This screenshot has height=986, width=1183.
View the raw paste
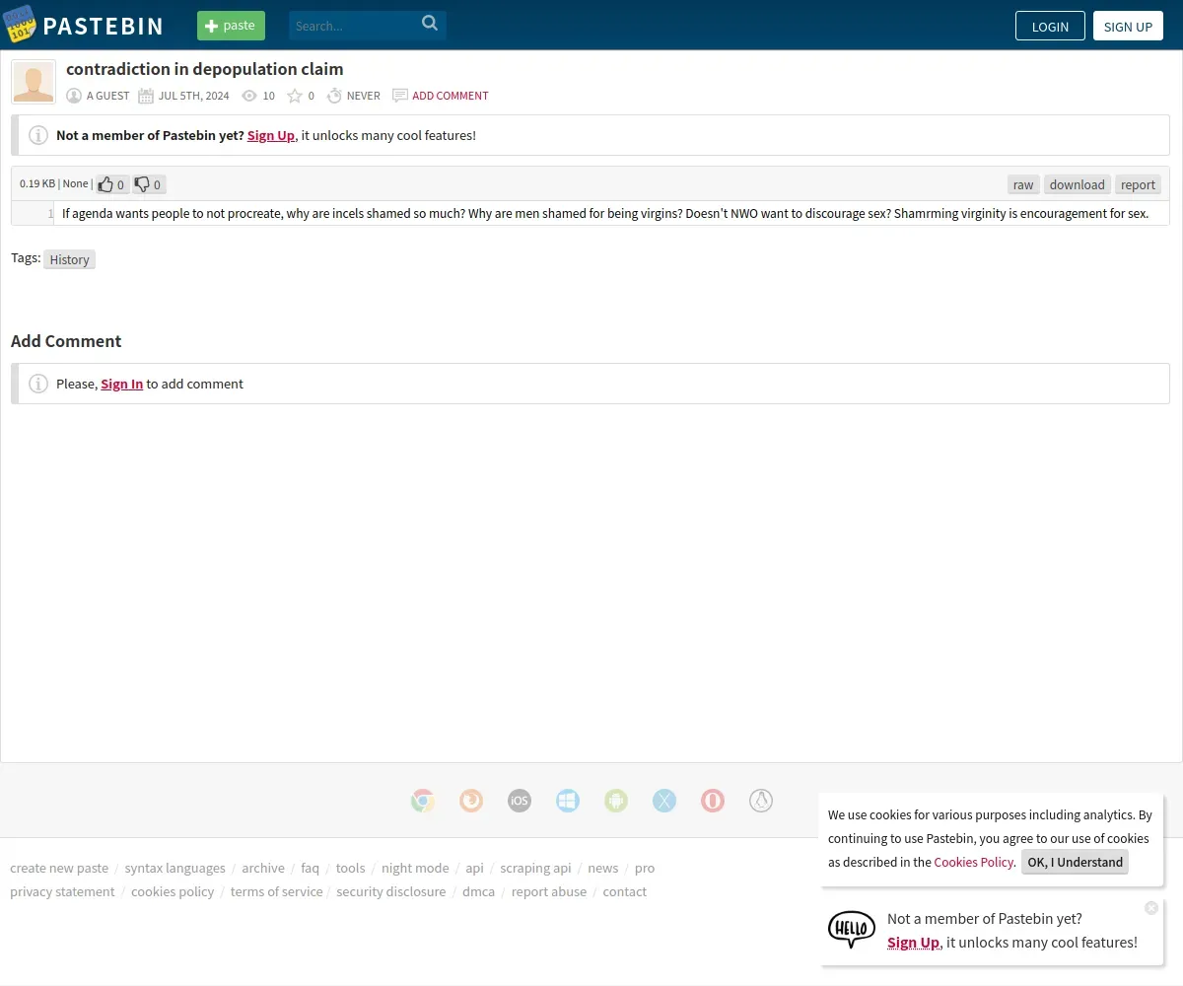(x=1023, y=184)
